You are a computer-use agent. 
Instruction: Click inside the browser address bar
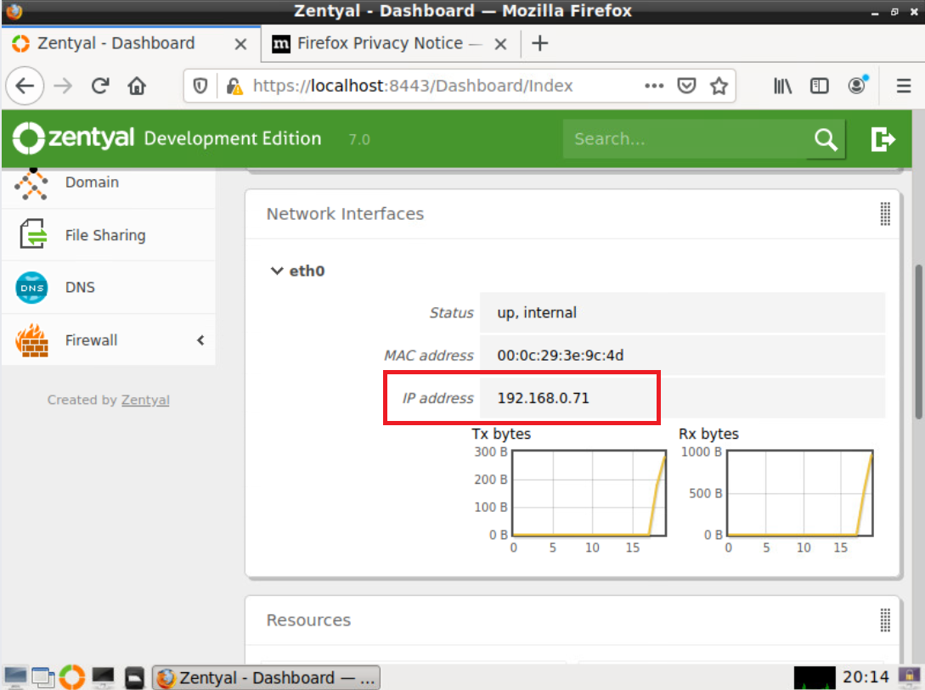[x=425, y=85]
